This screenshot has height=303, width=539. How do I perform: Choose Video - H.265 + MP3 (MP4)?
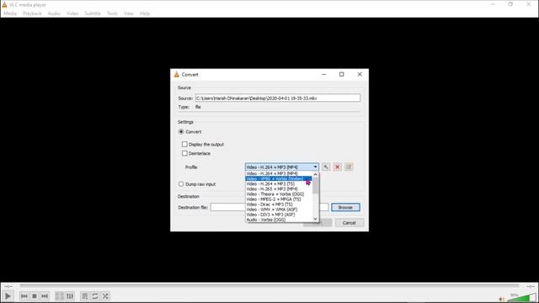[x=279, y=189]
